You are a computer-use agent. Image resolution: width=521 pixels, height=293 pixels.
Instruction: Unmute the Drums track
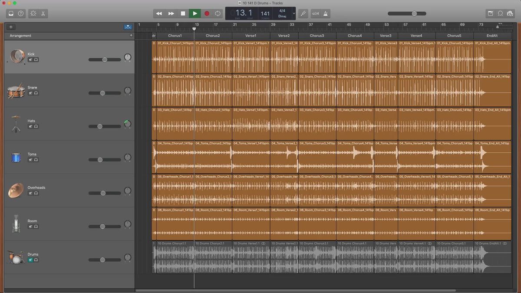[30, 260]
